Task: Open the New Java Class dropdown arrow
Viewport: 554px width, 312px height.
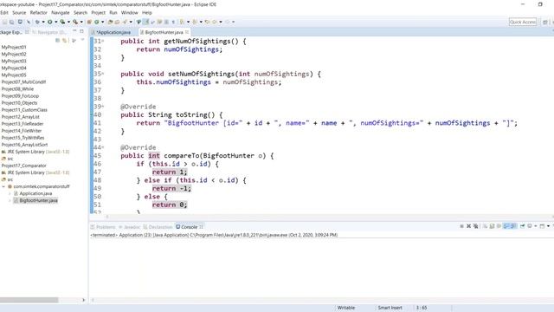Action: click(x=103, y=22)
